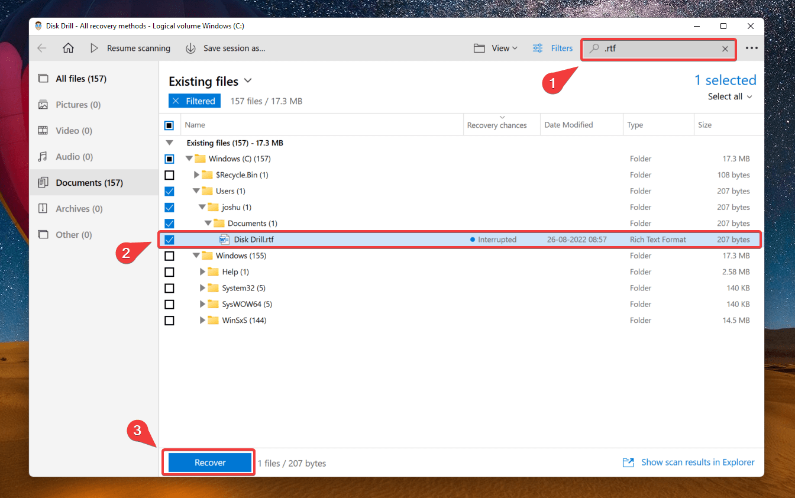The height and width of the screenshot is (498, 795).
Task: Click the SysWOW64 folder icon
Action: point(213,305)
